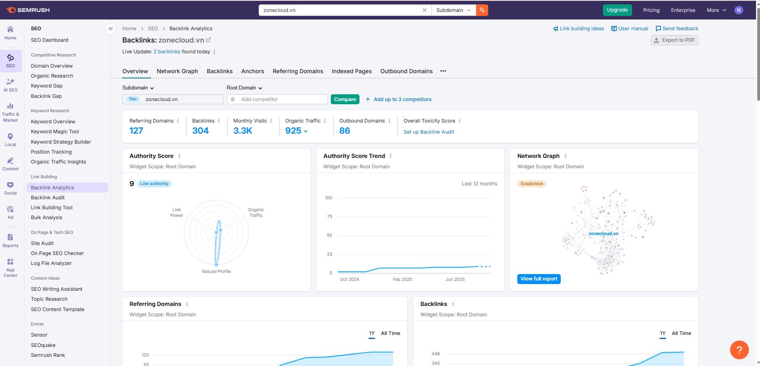Select SEO in the left rail
Screen dimensions: 760x366
[x=10, y=61]
